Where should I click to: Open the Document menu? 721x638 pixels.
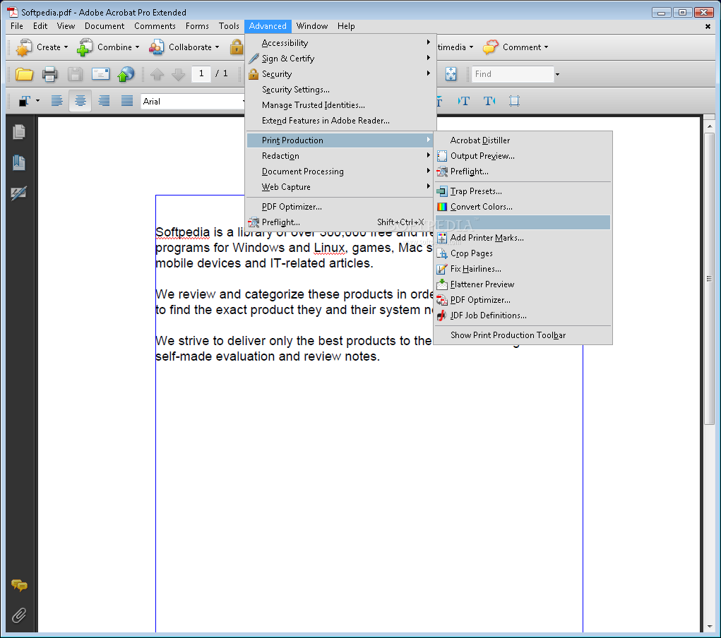tap(105, 26)
